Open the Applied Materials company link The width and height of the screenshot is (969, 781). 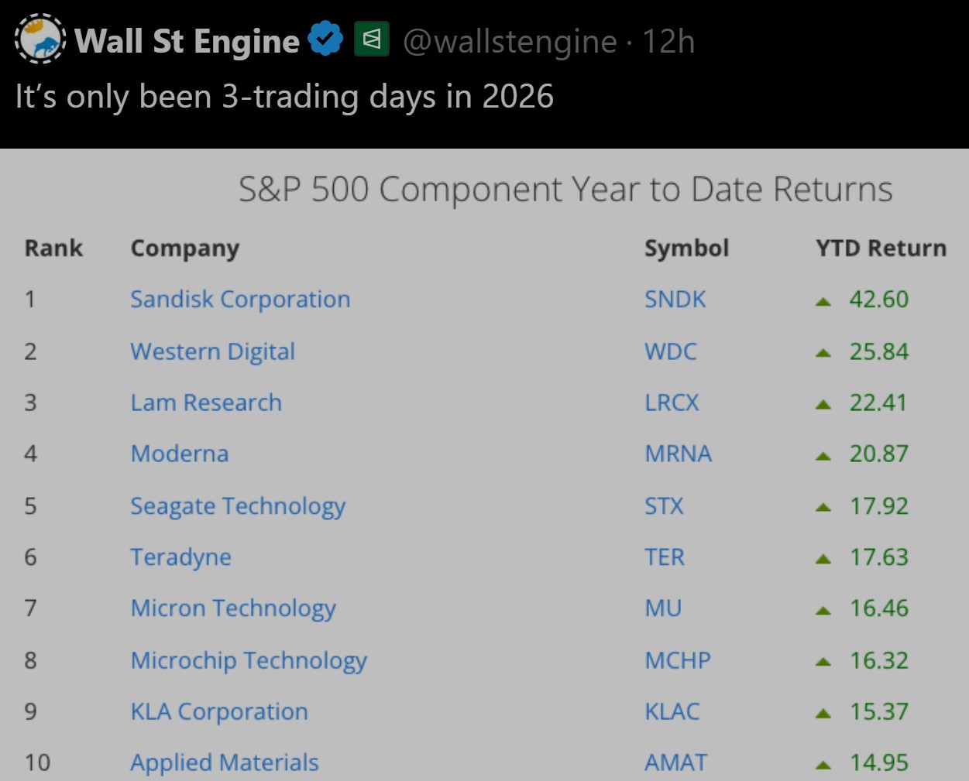click(225, 762)
